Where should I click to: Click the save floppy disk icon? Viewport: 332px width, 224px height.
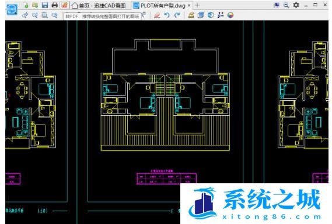(45, 5)
